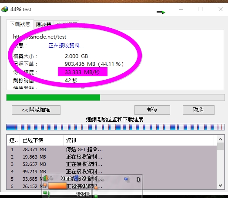
Task: Select connection row 19.863 MB
Action: [x=111, y=157]
